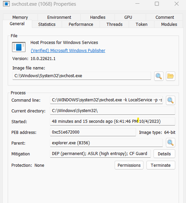Click the mitigation Details button
Viewport: 186px width, 203px height.
tap(164, 154)
